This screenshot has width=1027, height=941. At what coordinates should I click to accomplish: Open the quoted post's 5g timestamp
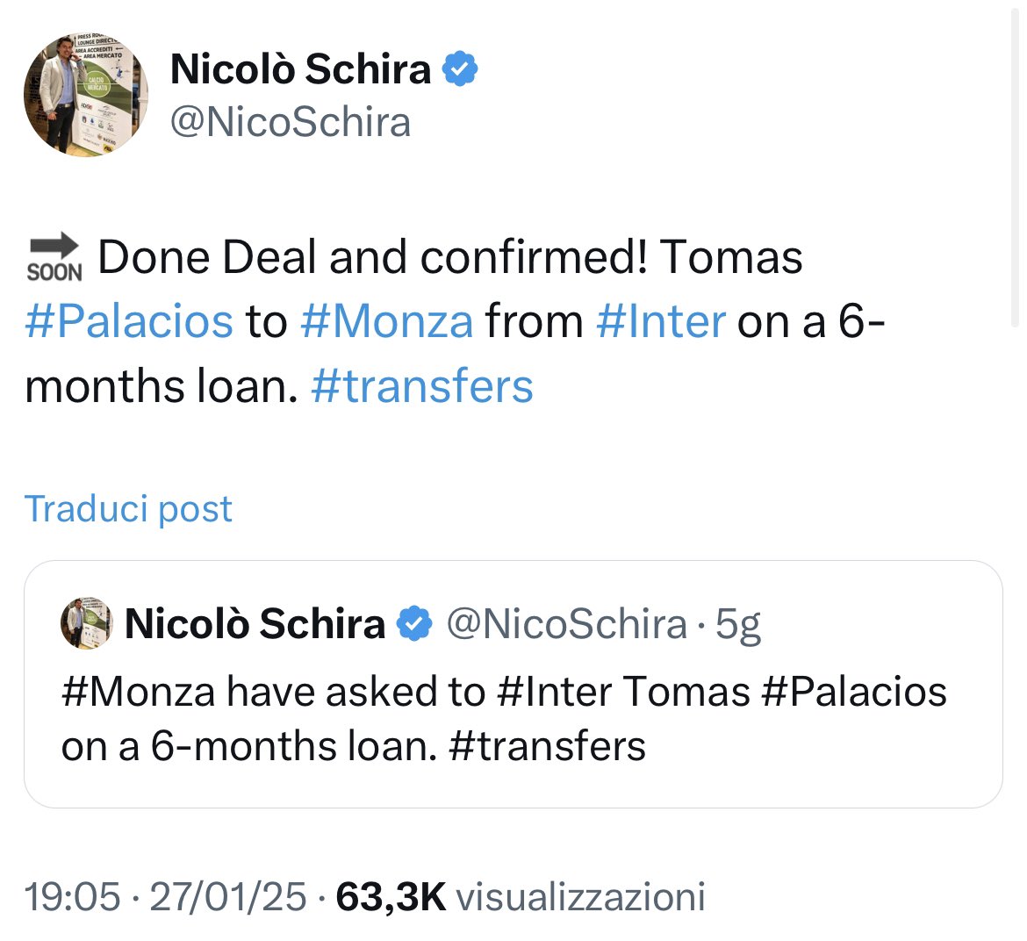click(x=738, y=625)
